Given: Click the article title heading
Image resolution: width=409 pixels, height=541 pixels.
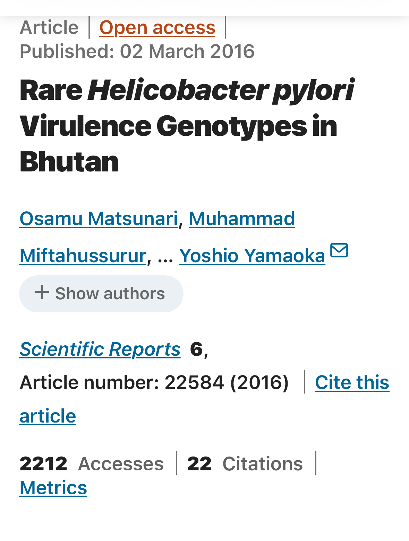Looking at the screenshot, I should click(187, 126).
